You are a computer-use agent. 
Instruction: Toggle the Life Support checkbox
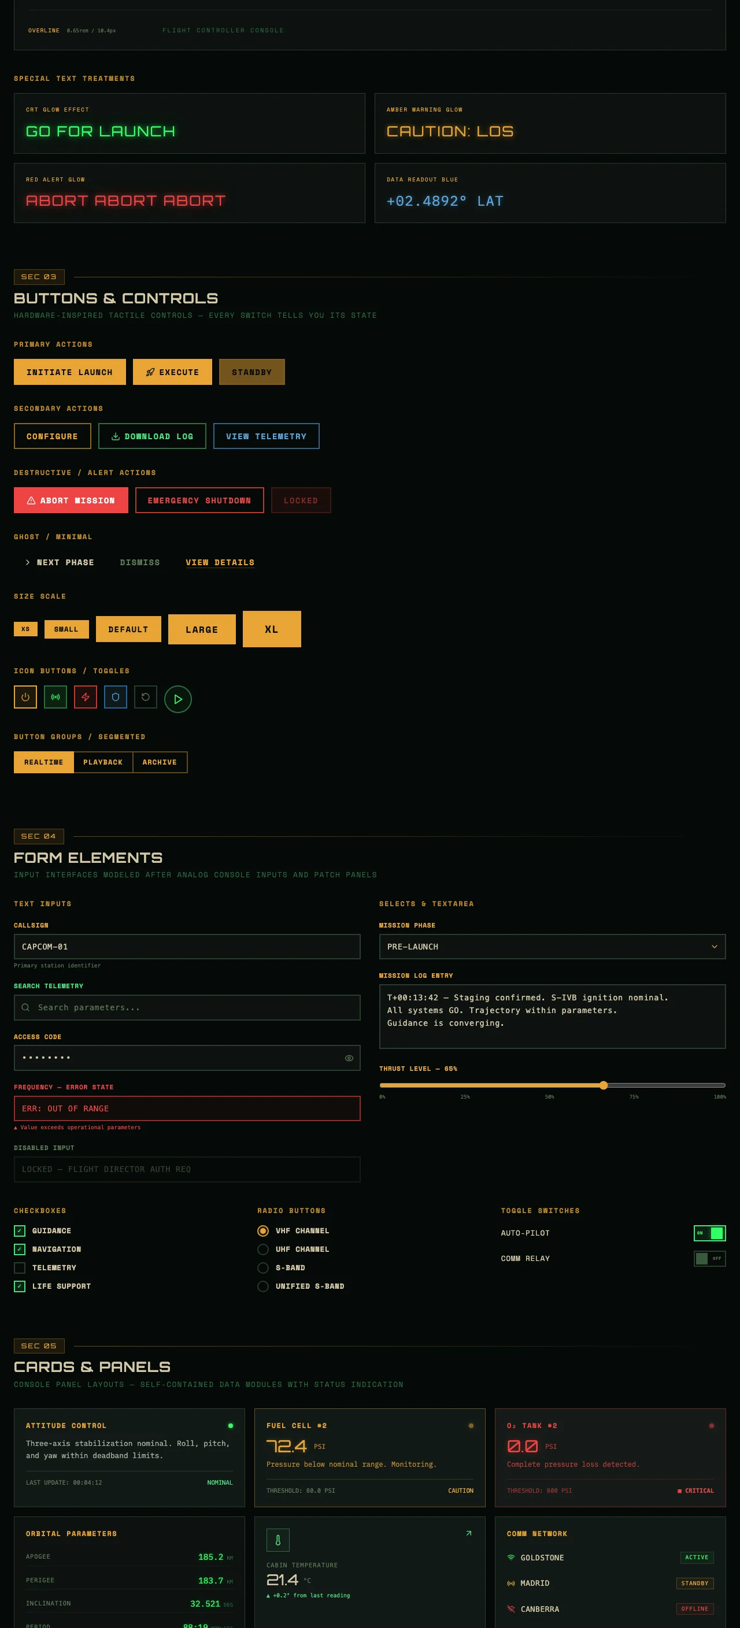(20, 1286)
